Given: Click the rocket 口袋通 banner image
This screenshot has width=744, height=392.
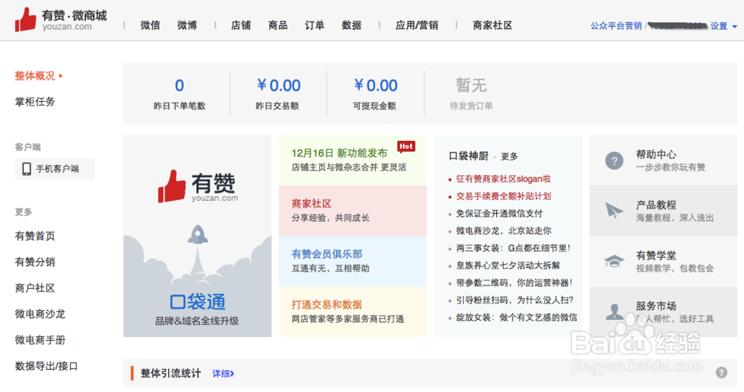Looking at the screenshot, I should pos(197,236).
